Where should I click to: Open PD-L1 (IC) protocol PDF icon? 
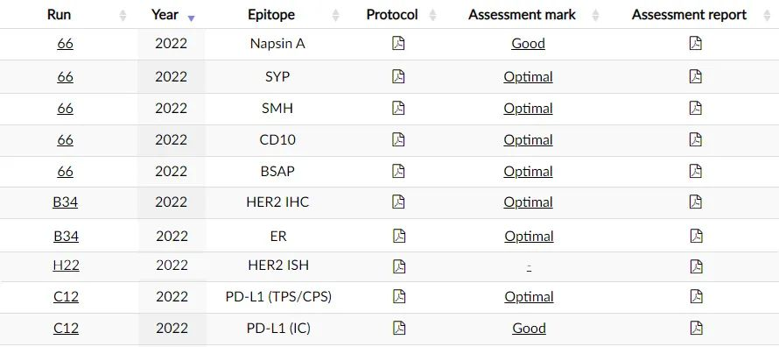399,328
